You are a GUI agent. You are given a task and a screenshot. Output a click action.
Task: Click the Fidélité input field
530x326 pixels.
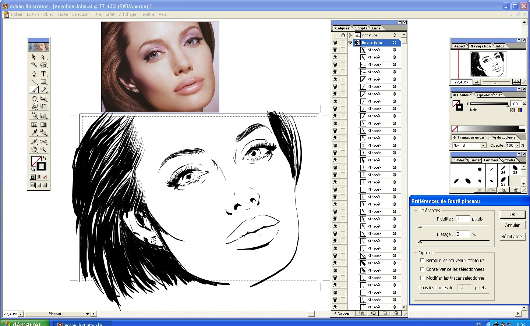(x=463, y=219)
